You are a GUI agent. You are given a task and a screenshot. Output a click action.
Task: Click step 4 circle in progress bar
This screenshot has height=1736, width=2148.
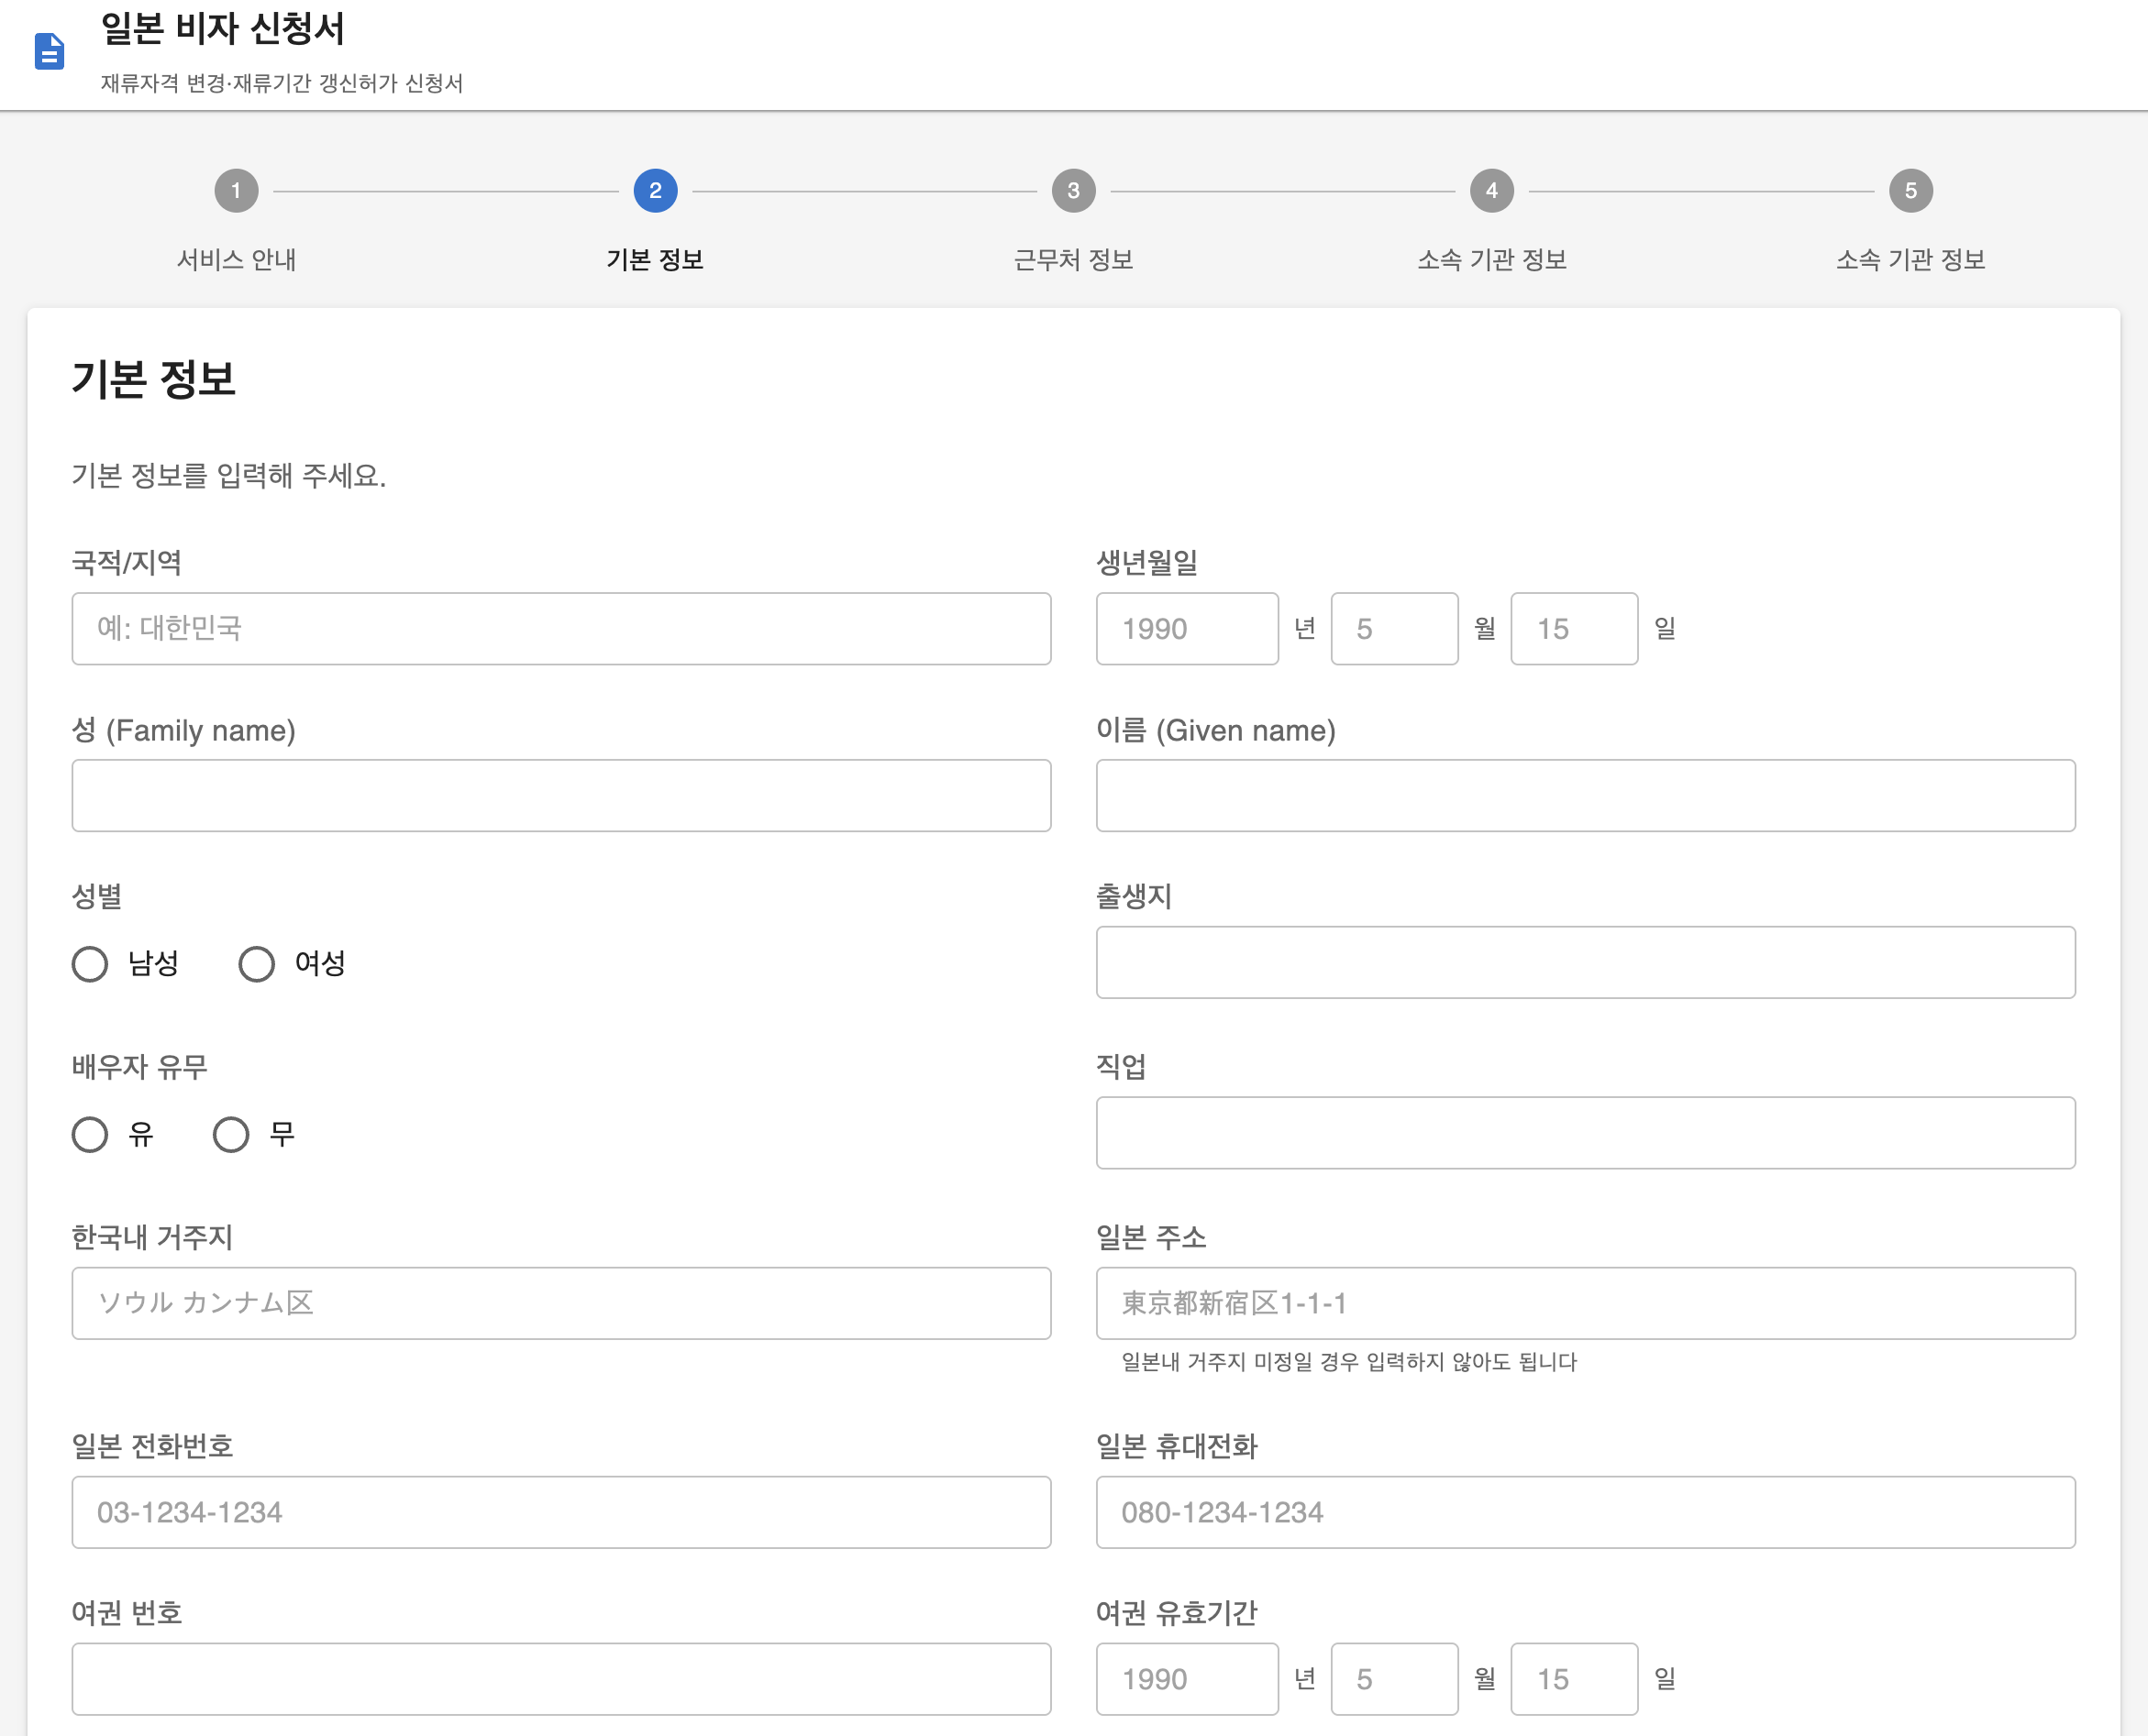coord(1489,190)
